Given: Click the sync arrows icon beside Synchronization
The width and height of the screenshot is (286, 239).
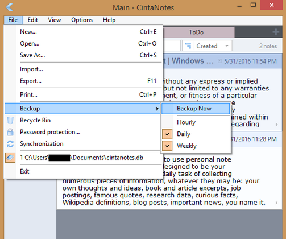Looking at the screenshot, I should [10, 144].
